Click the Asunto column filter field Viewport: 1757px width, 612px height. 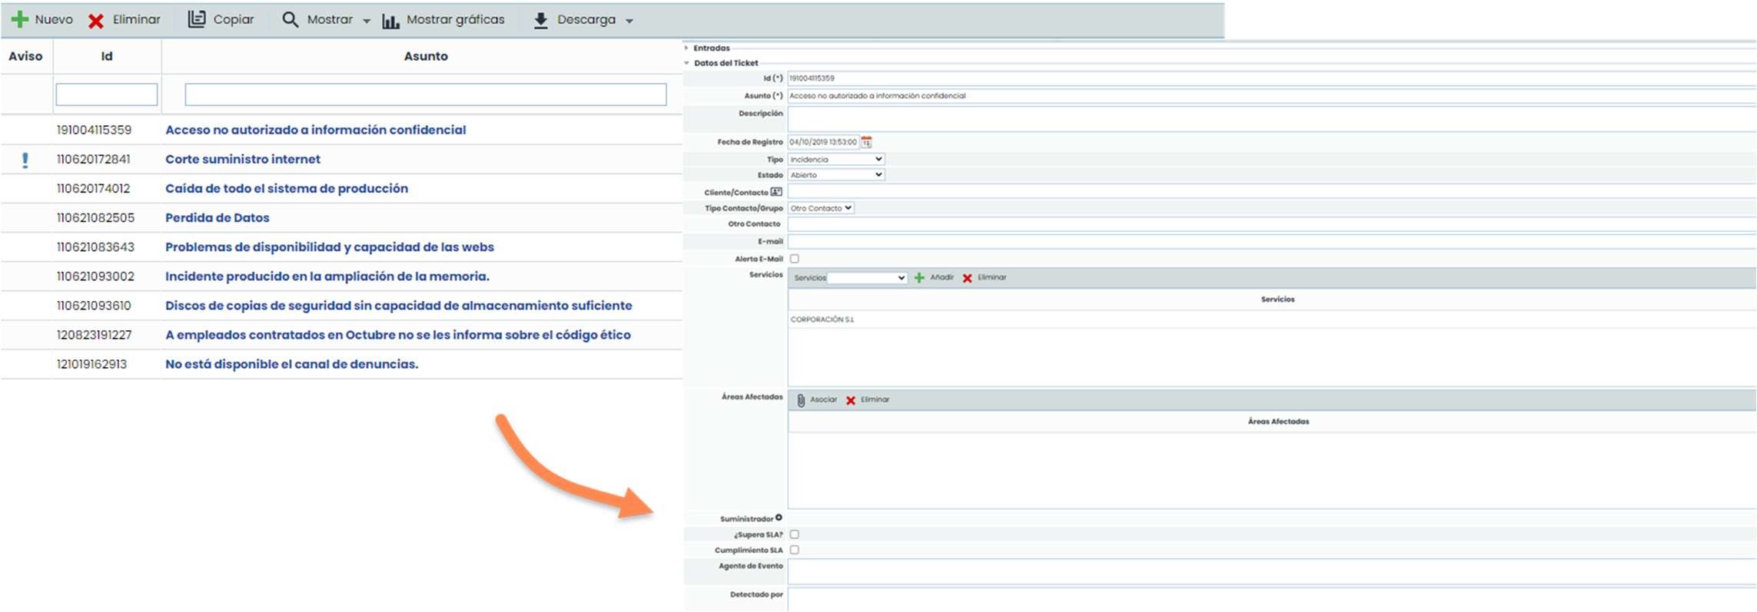425,94
